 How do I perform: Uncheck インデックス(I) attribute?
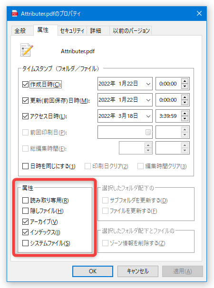25,232
